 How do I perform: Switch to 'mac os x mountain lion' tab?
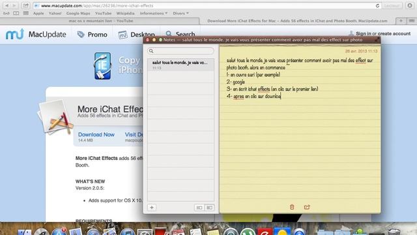pos(101,21)
